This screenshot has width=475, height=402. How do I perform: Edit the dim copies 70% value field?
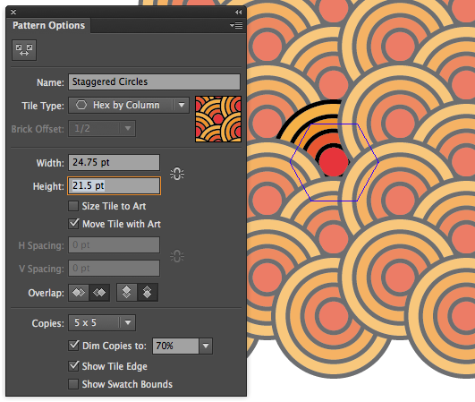175,346
